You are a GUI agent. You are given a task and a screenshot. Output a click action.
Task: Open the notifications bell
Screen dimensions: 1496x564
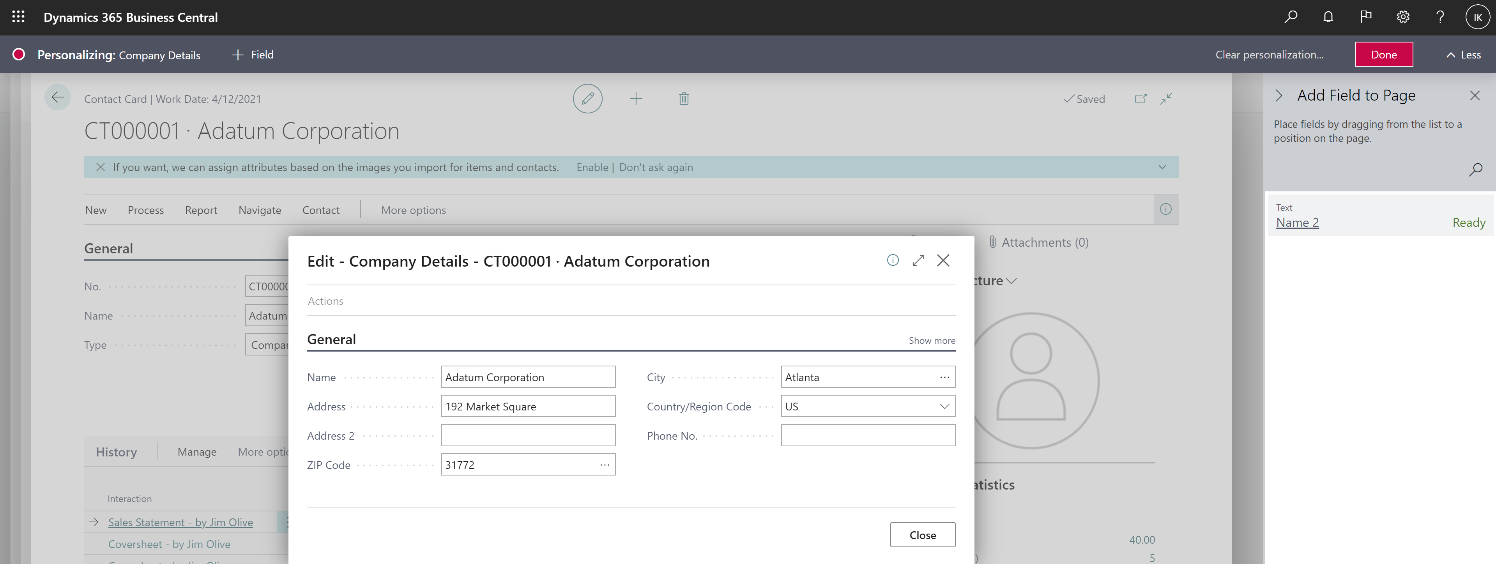click(1328, 17)
